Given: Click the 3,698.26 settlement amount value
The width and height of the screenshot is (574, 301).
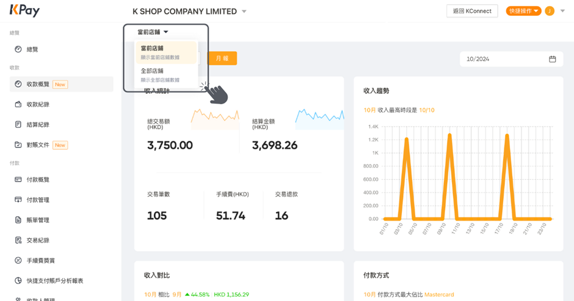Looking at the screenshot, I should click(x=275, y=146).
